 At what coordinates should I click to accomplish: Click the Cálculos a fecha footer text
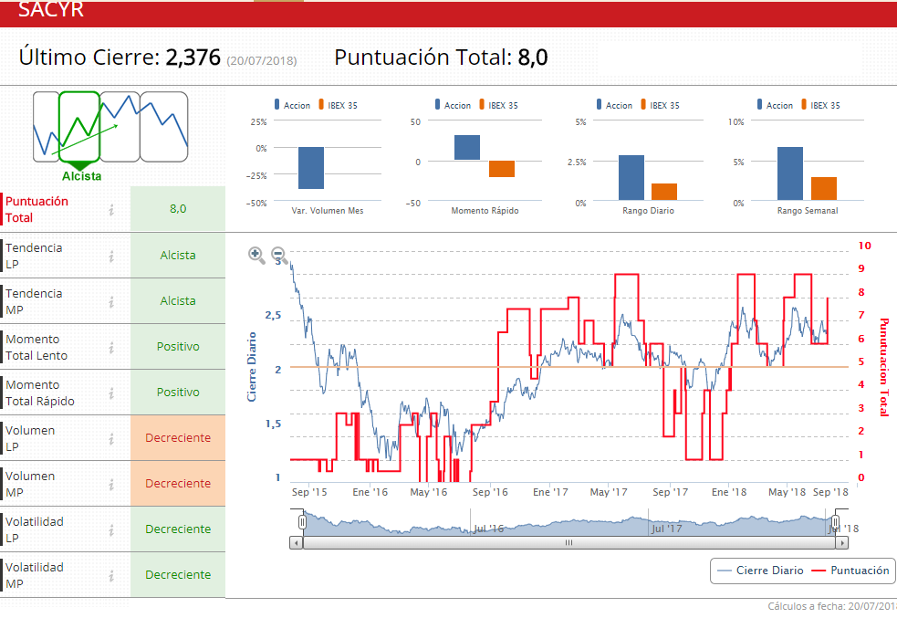pos(832,606)
